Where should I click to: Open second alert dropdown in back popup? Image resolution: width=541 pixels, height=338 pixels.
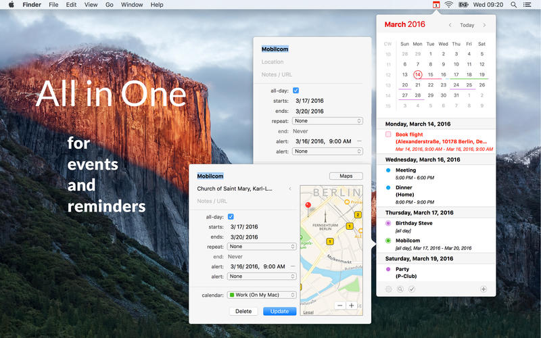coord(327,151)
